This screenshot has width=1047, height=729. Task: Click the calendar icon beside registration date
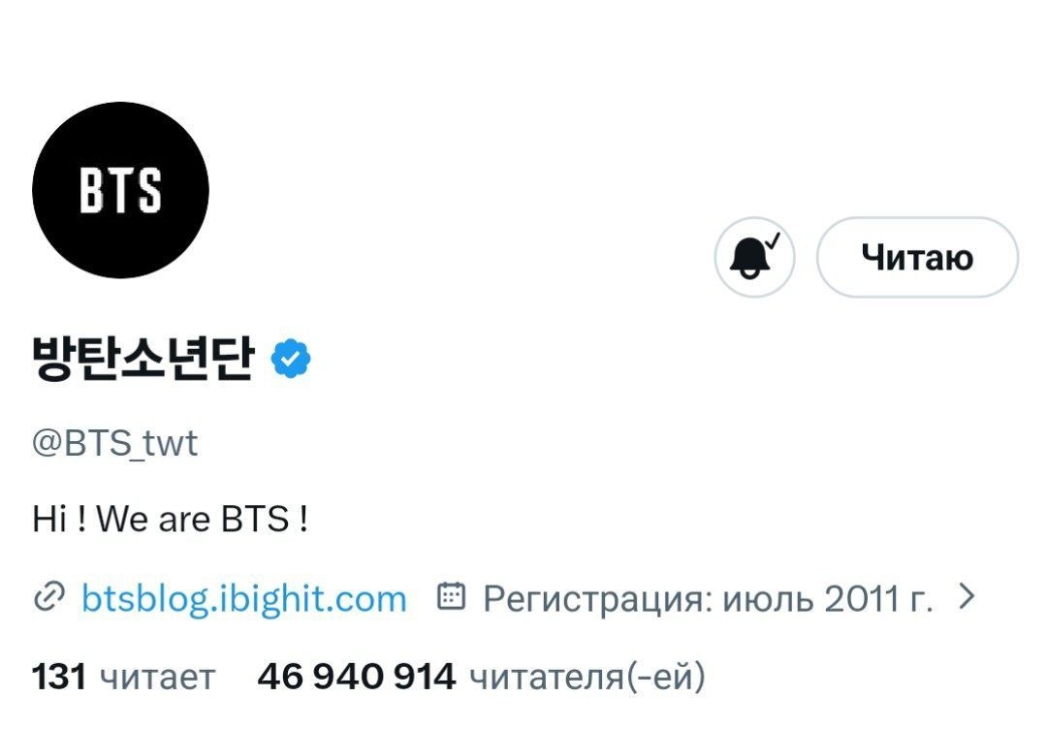[452, 596]
